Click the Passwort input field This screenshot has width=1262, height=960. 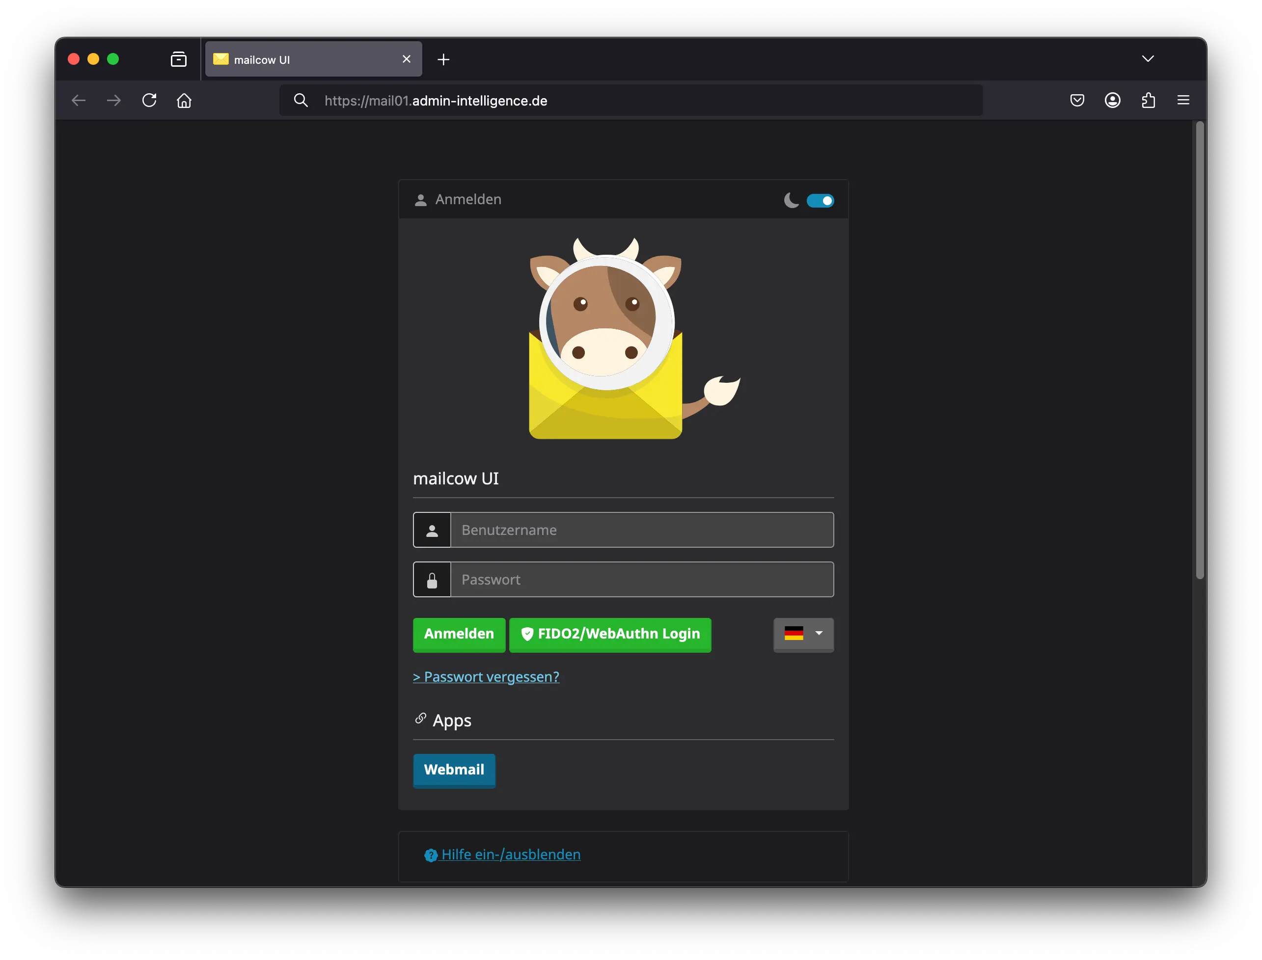[x=642, y=580]
